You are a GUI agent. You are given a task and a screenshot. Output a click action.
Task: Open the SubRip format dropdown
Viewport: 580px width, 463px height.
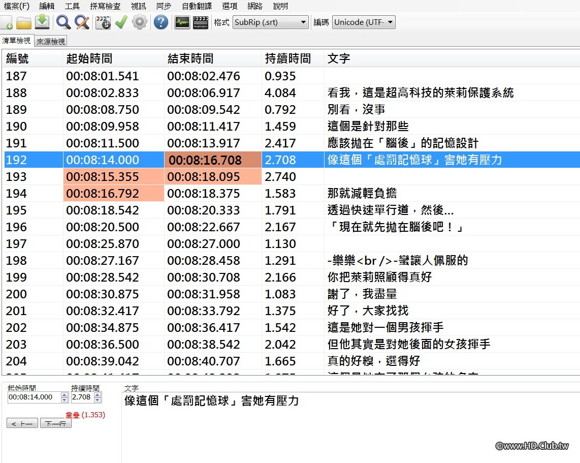tap(303, 22)
